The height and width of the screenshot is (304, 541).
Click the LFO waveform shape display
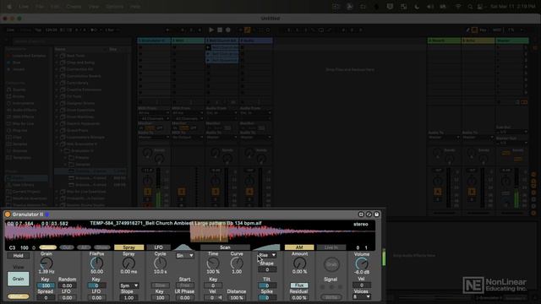click(x=184, y=247)
